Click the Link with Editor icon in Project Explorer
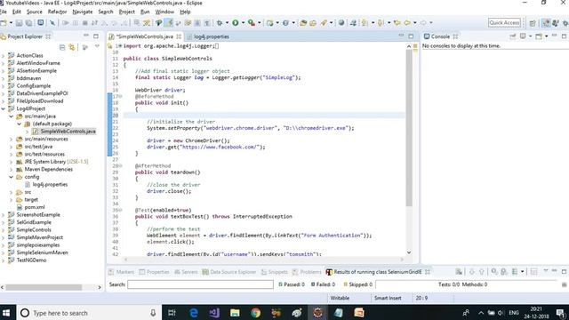Screen dimensions: 569x320 tap(72, 47)
